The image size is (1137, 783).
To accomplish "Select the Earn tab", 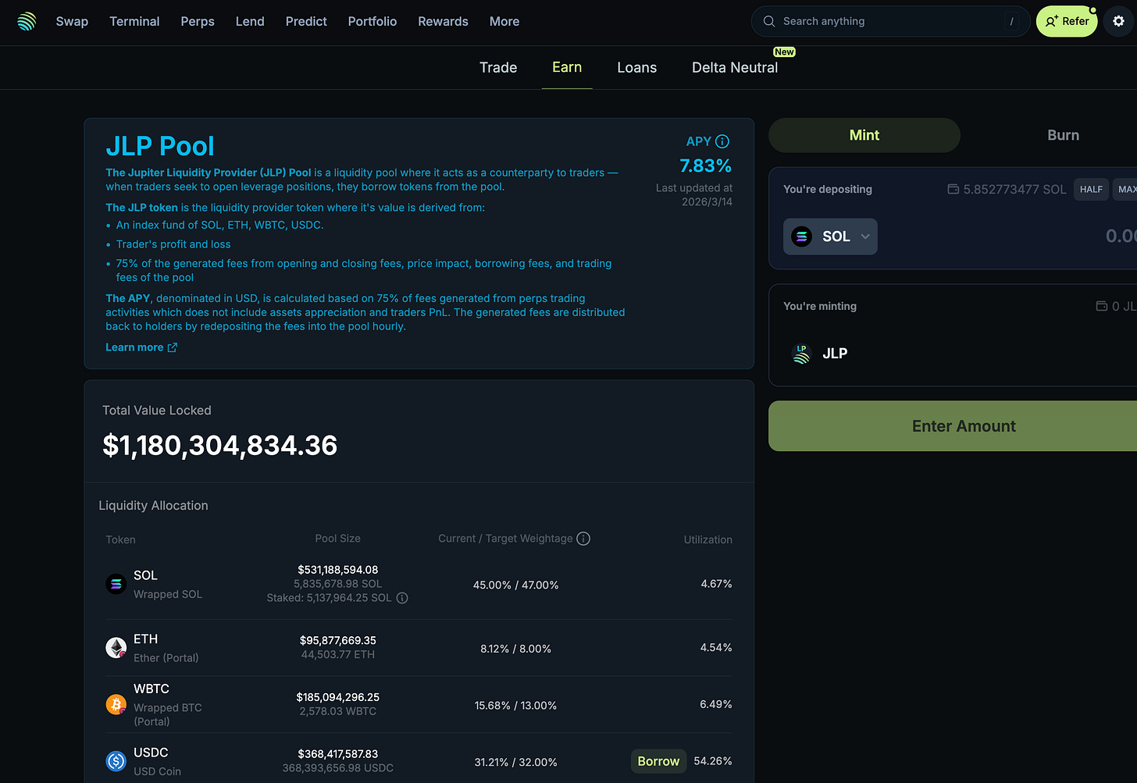I will tap(567, 67).
